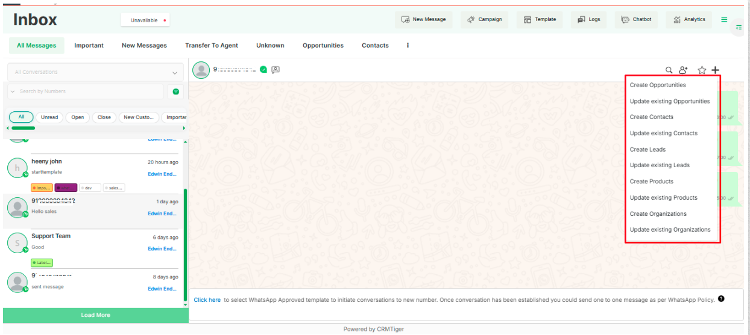Choose Create Leads from menu
This screenshot has height=335, width=750.
point(648,149)
